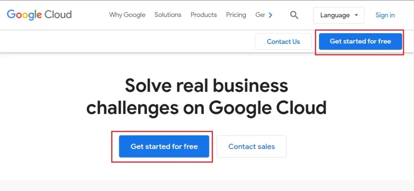Open the Products menu

pos(204,15)
